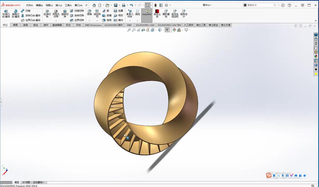319x187 pixels.
Task: Select the Extruded Cut tool (拉伸切除)
Action: point(47,14)
